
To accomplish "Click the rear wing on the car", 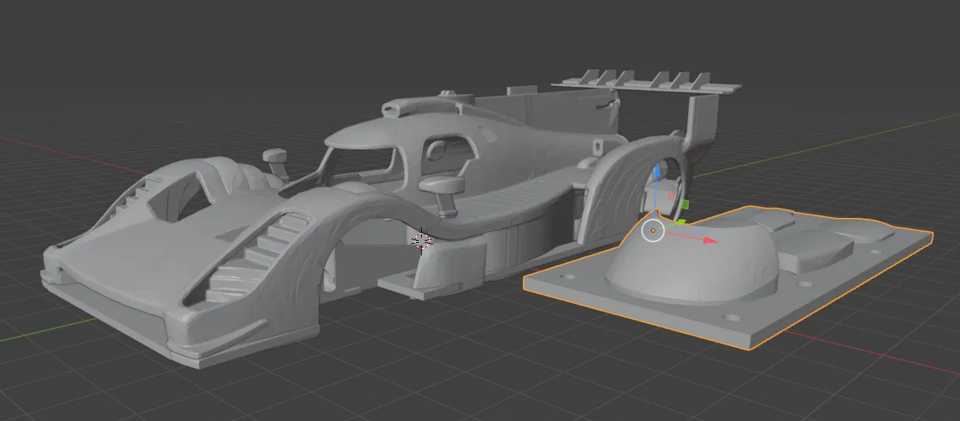I will [x=645, y=84].
